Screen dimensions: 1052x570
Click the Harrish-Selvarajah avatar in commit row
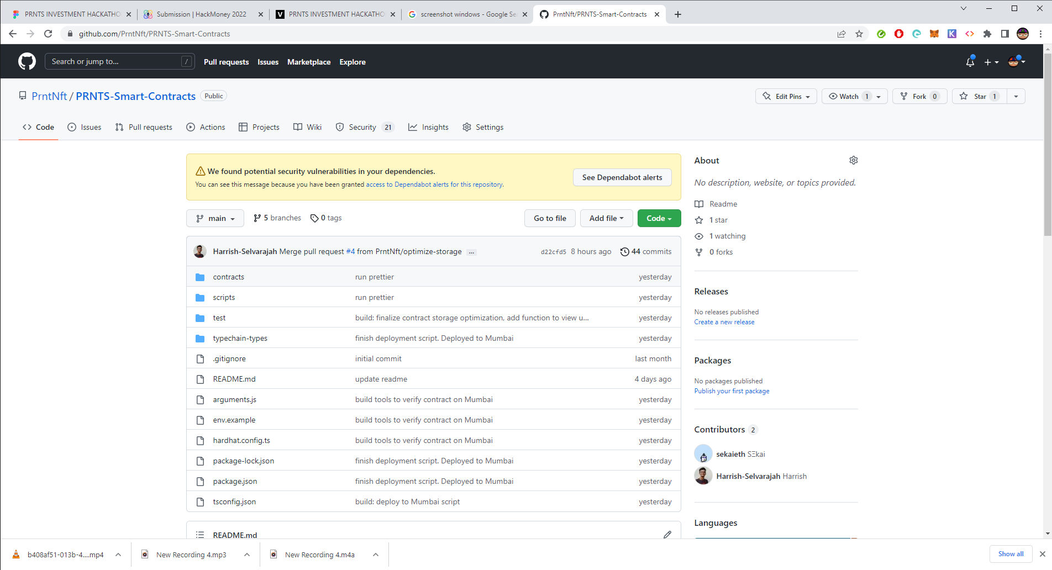pyautogui.click(x=200, y=251)
